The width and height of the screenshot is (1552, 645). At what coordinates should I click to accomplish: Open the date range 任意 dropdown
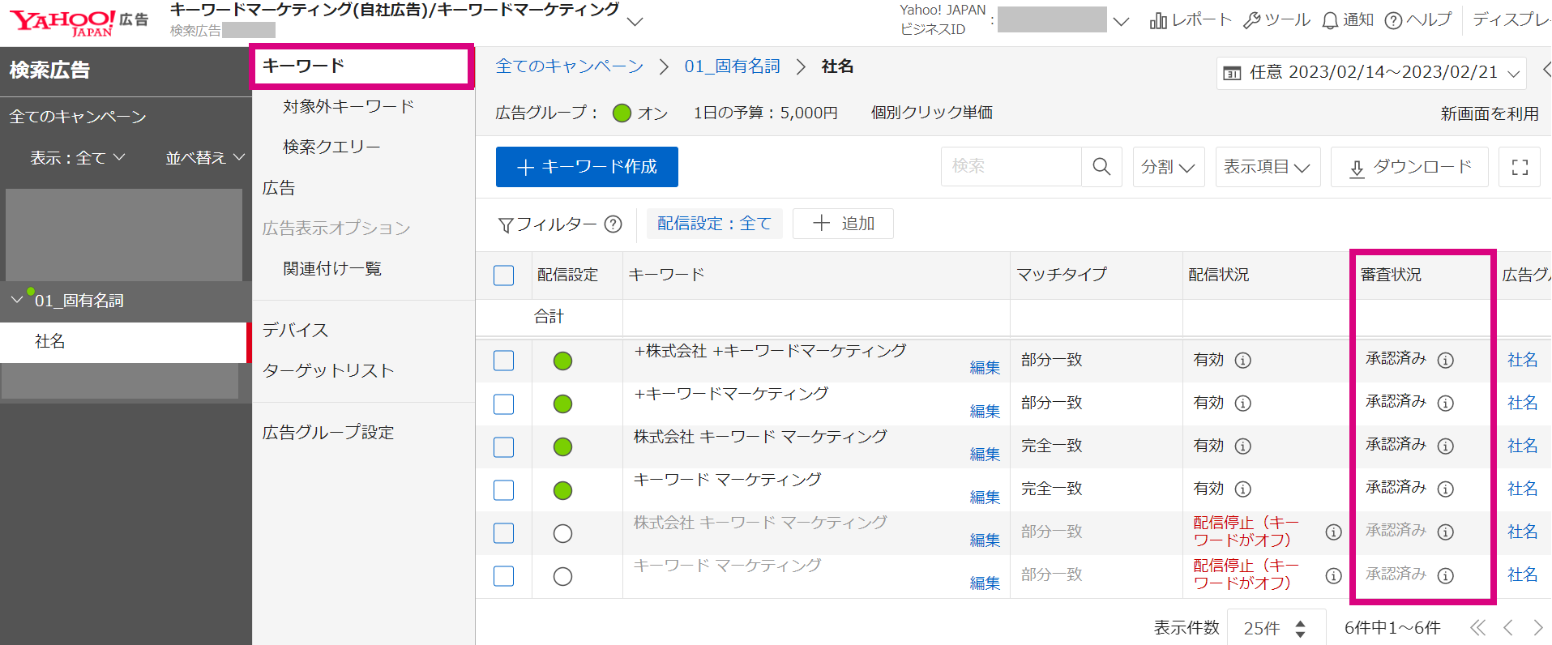point(1371,73)
